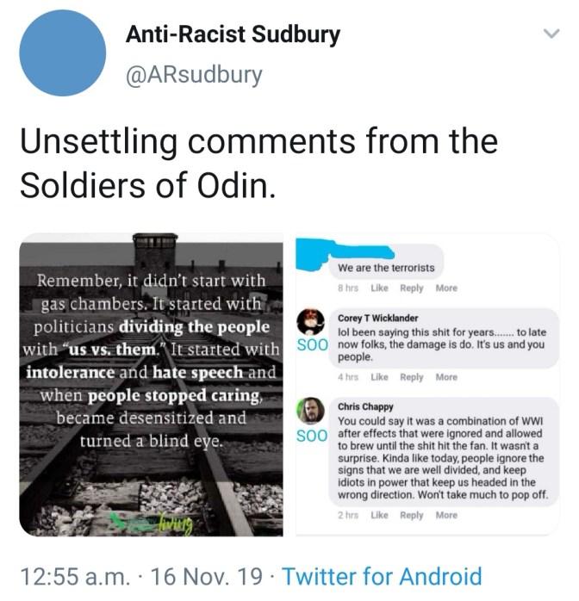
Task: Like Chris Chappy's comment
Action: pyautogui.click(x=379, y=515)
